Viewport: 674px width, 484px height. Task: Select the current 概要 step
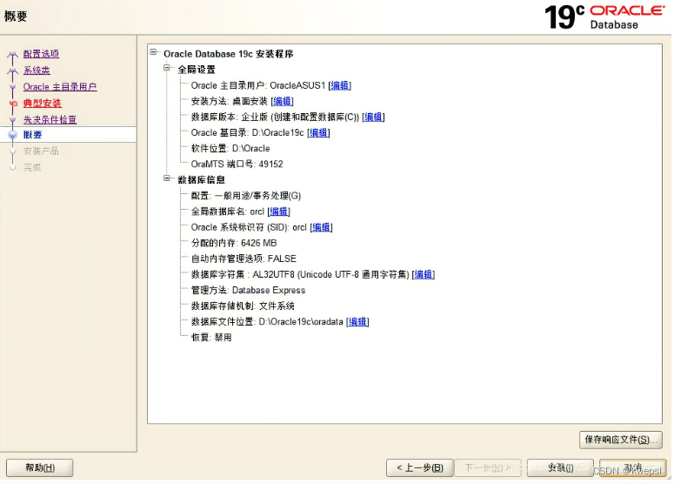(33, 135)
